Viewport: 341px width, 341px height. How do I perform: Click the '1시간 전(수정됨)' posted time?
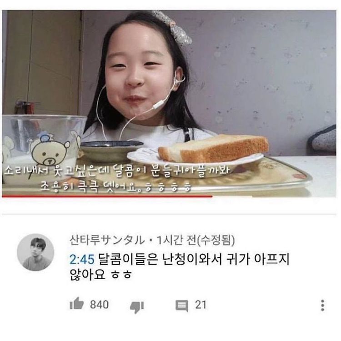coord(196,241)
